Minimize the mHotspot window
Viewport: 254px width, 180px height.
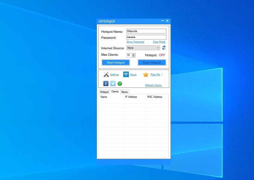(163, 21)
